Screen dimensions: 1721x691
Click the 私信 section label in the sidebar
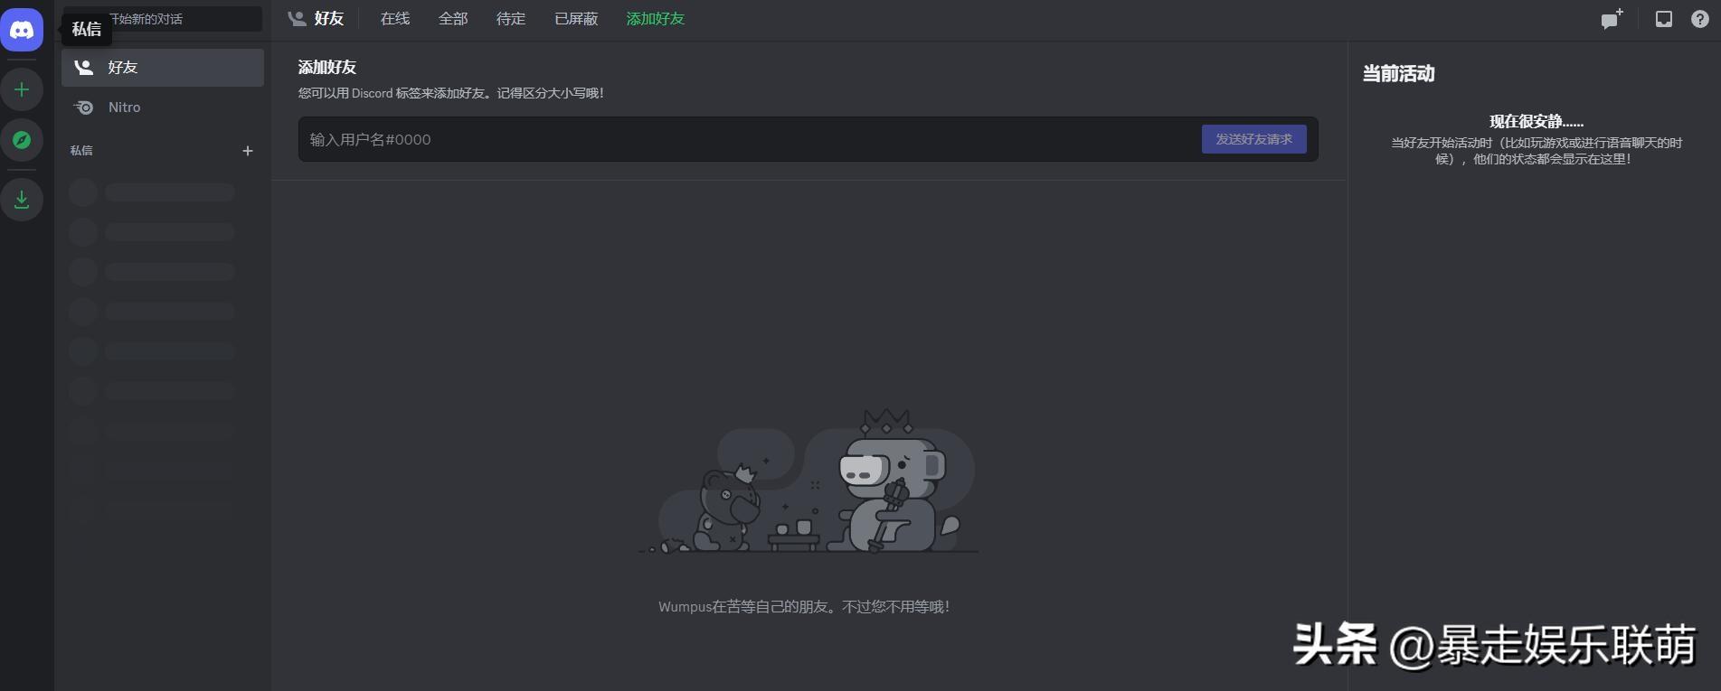[x=81, y=151]
